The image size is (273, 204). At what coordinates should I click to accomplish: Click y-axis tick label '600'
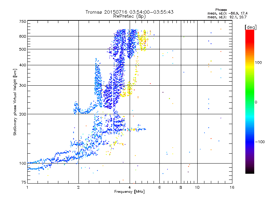click(x=23, y=36)
